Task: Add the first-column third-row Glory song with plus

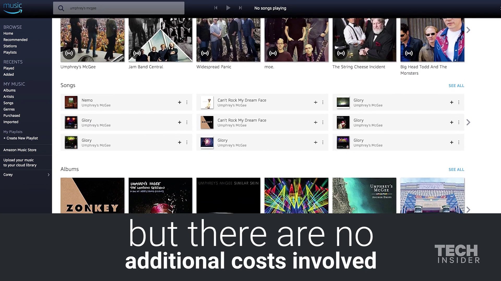Action: click(180, 142)
